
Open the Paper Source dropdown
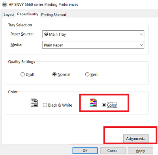[x=93, y=34]
